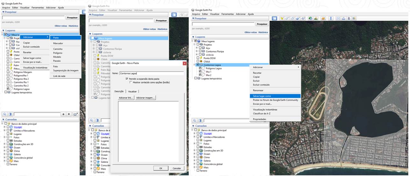The height and width of the screenshot is (176, 410).
Task: Toggle Polígono Lagoa checkbox in left window
Action: tap(7, 89)
